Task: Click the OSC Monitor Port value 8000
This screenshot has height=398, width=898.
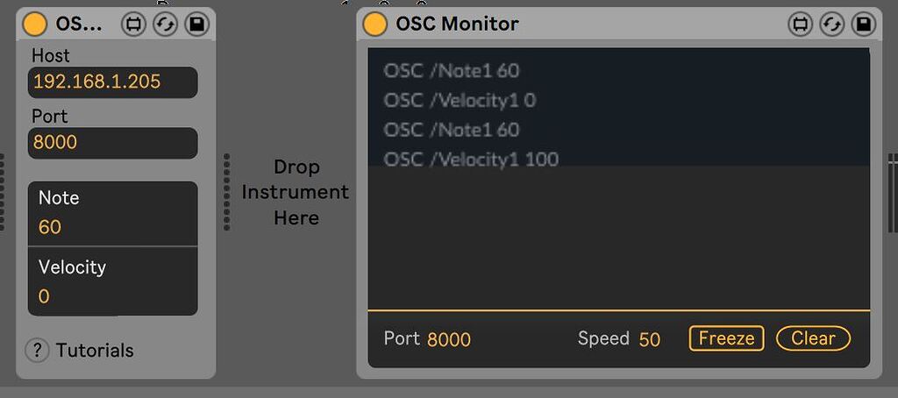Action: 449,339
